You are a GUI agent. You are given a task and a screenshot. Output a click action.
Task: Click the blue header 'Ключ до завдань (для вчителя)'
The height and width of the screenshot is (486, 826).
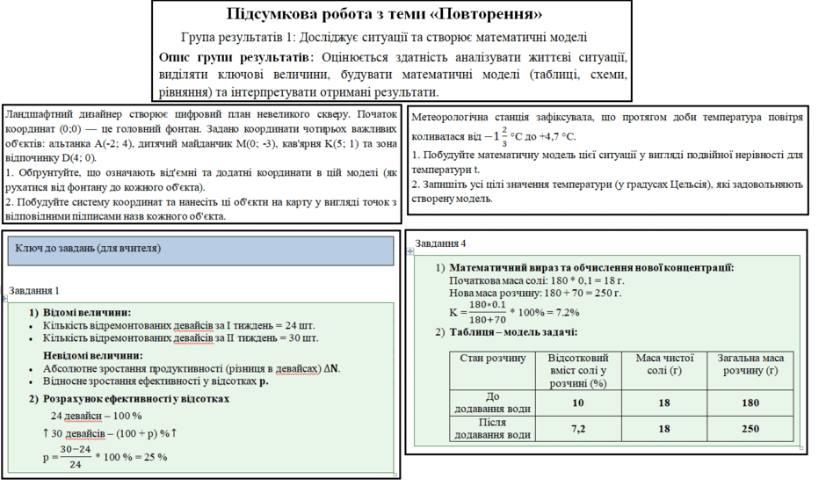(x=200, y=250)
